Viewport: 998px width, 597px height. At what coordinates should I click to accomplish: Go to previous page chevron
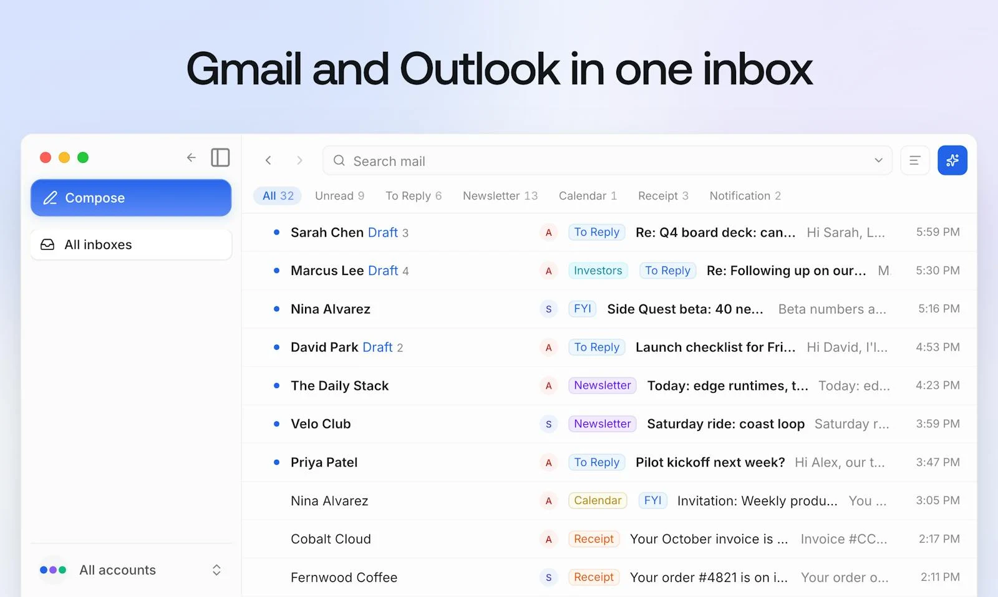[268, 160]
